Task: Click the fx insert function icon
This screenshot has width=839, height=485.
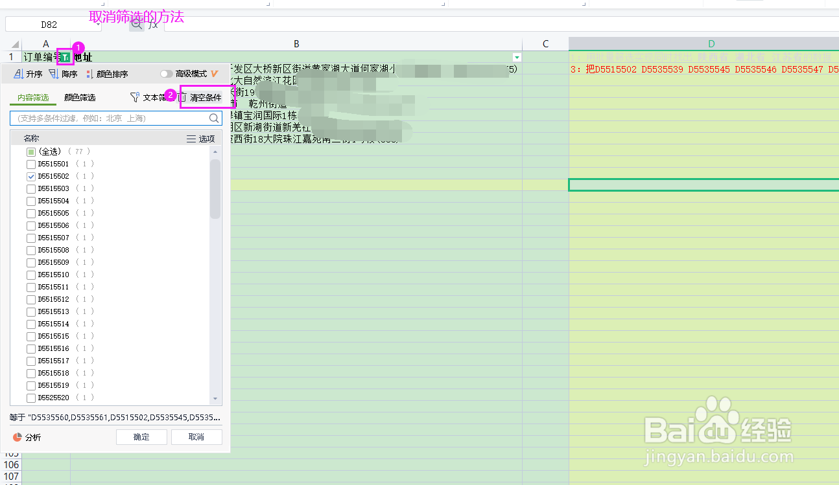Action: pos(153,25)
